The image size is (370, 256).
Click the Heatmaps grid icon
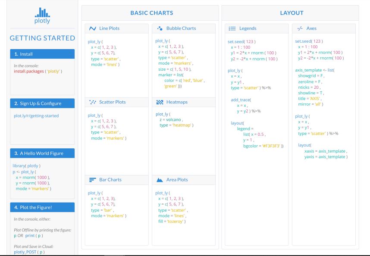(160, 102)
